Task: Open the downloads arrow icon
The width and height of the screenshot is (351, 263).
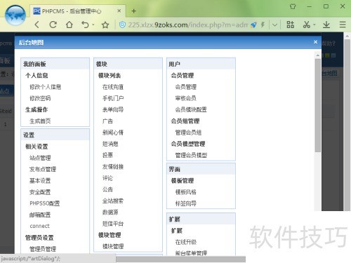Action: point(326,25)
